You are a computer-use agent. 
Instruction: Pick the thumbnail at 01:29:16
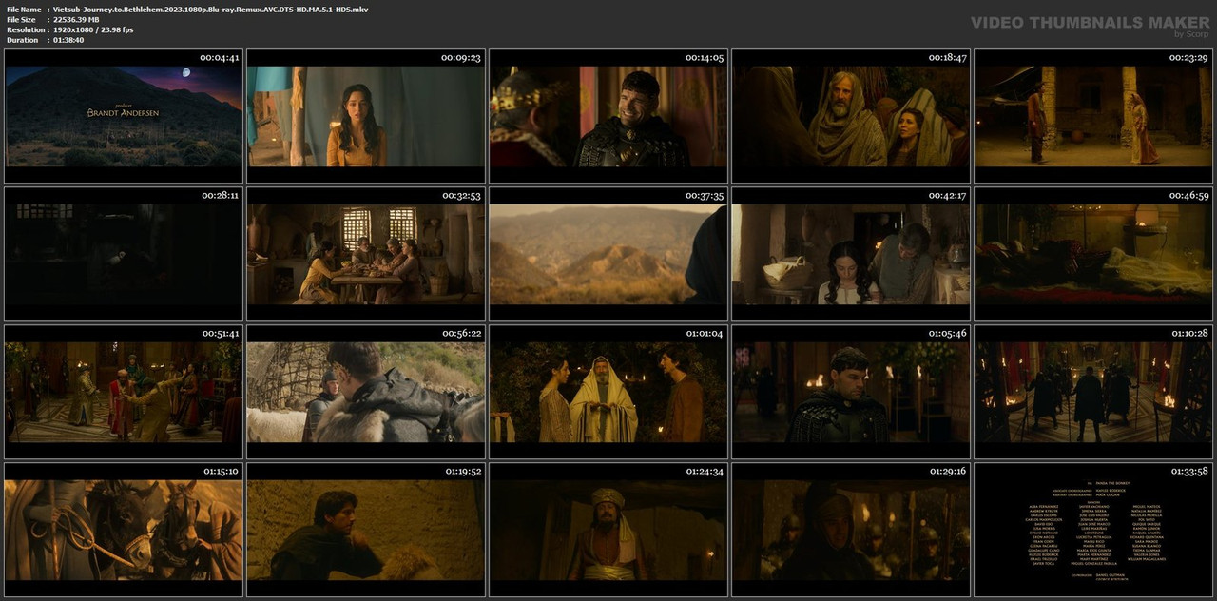851,530
